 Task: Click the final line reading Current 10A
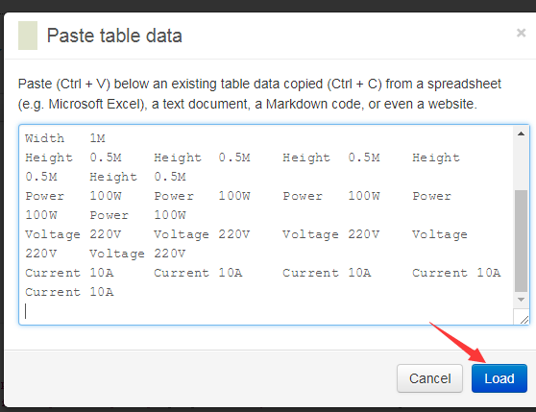pos(69,292)
